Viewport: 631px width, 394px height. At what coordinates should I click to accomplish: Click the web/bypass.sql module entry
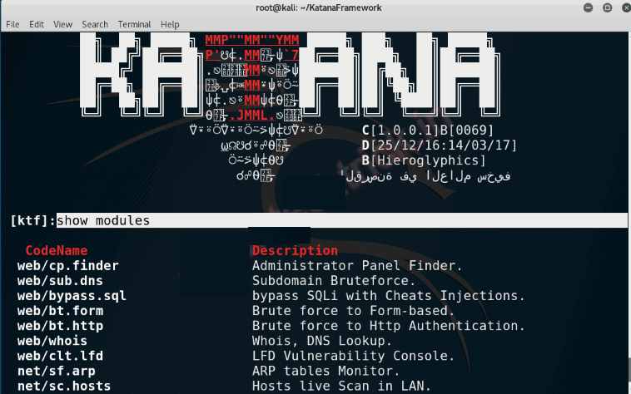point(72,296)
